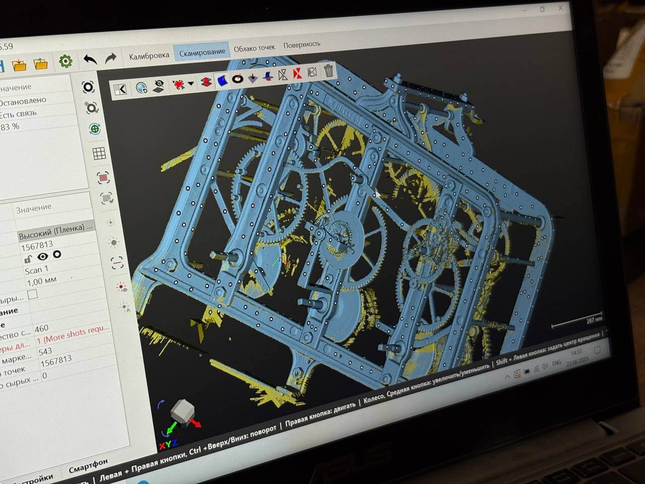
Task: Click 83 % value row
Action: click(x=10, y=127)
